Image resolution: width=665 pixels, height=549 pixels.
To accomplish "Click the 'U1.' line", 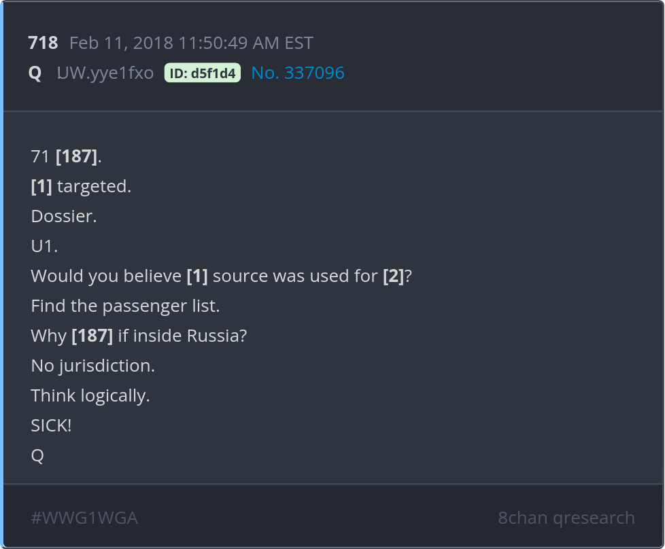I will click(x=44, y=246).
